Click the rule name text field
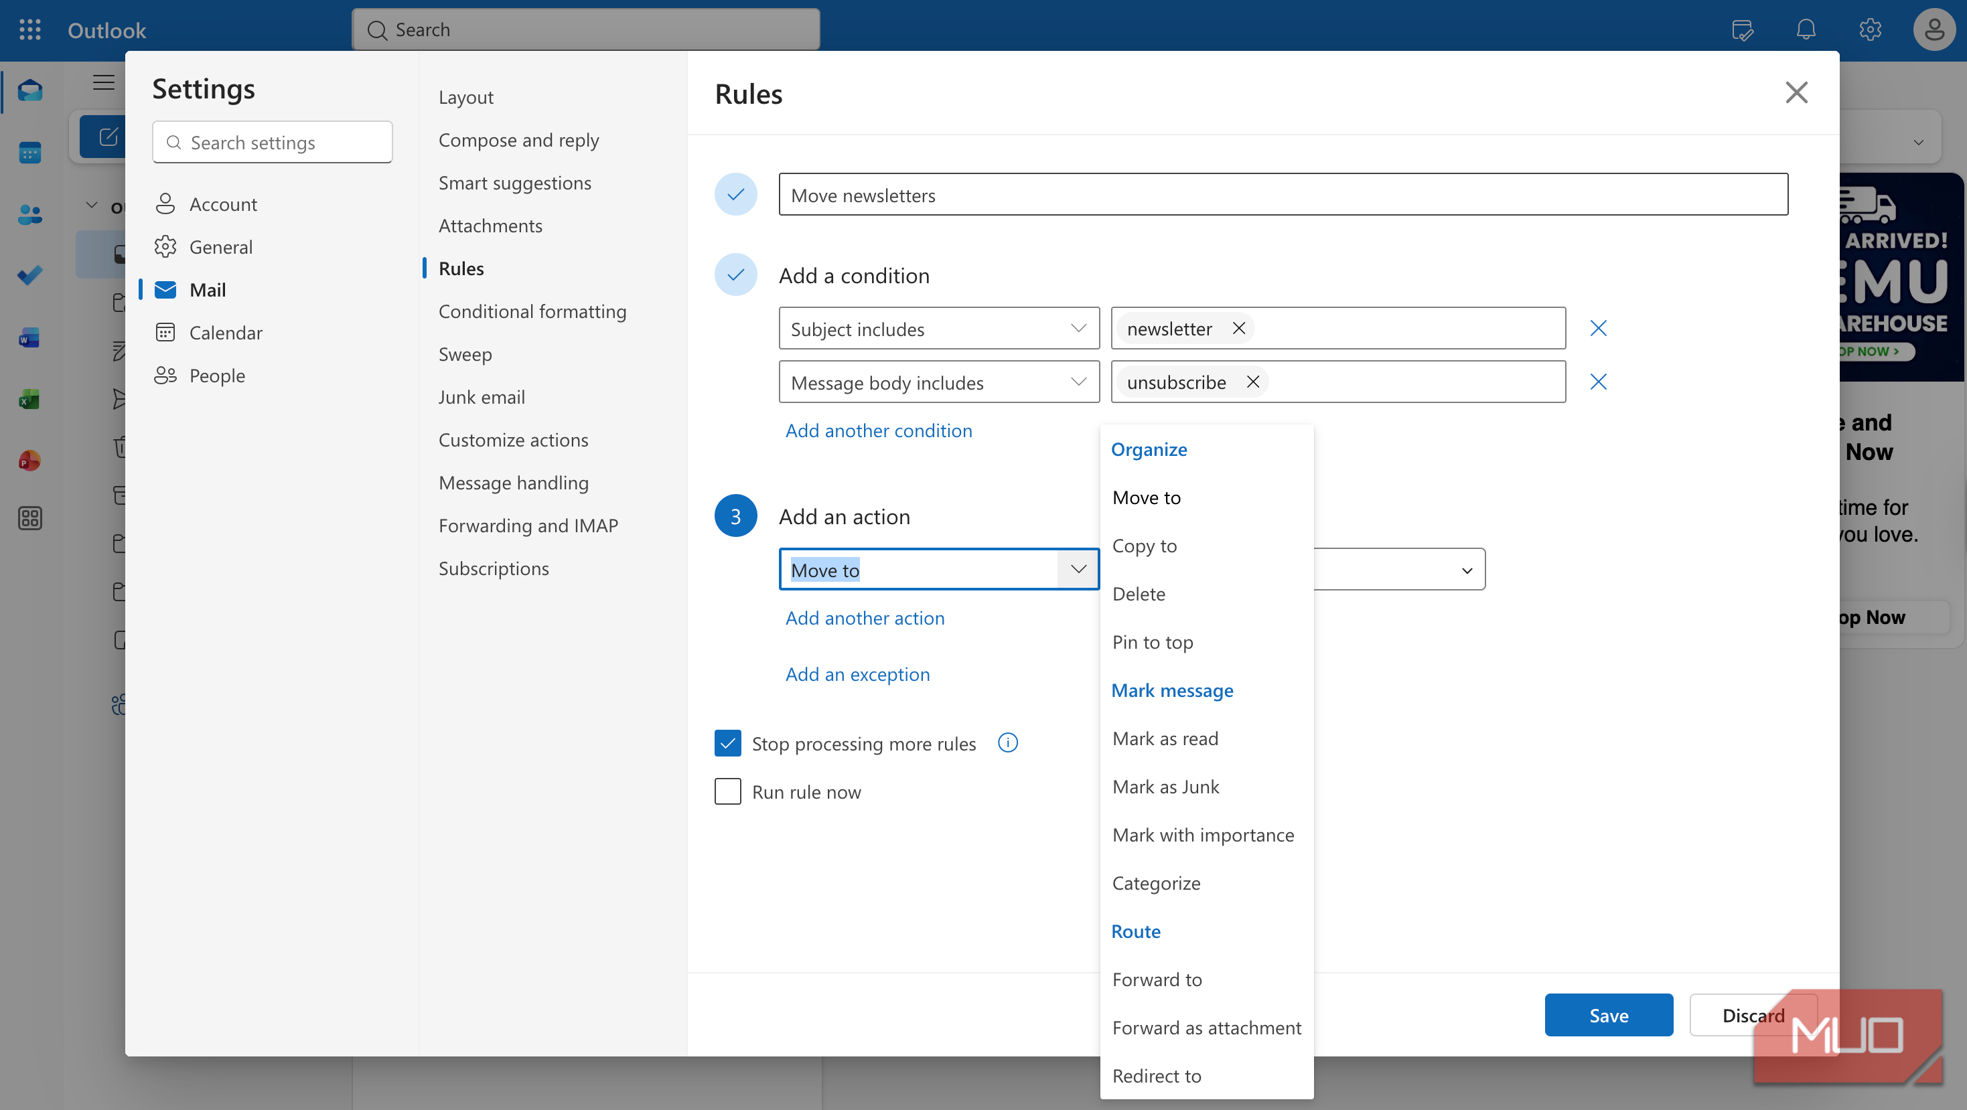This screenshot has height=1110, width=1967. click(1283, 195)
